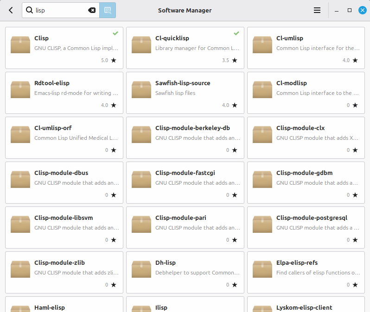Screen dimensions: 370x312
Task: Click the Cl-umlisp-orf package box icon
Action: tap(20, 134)
